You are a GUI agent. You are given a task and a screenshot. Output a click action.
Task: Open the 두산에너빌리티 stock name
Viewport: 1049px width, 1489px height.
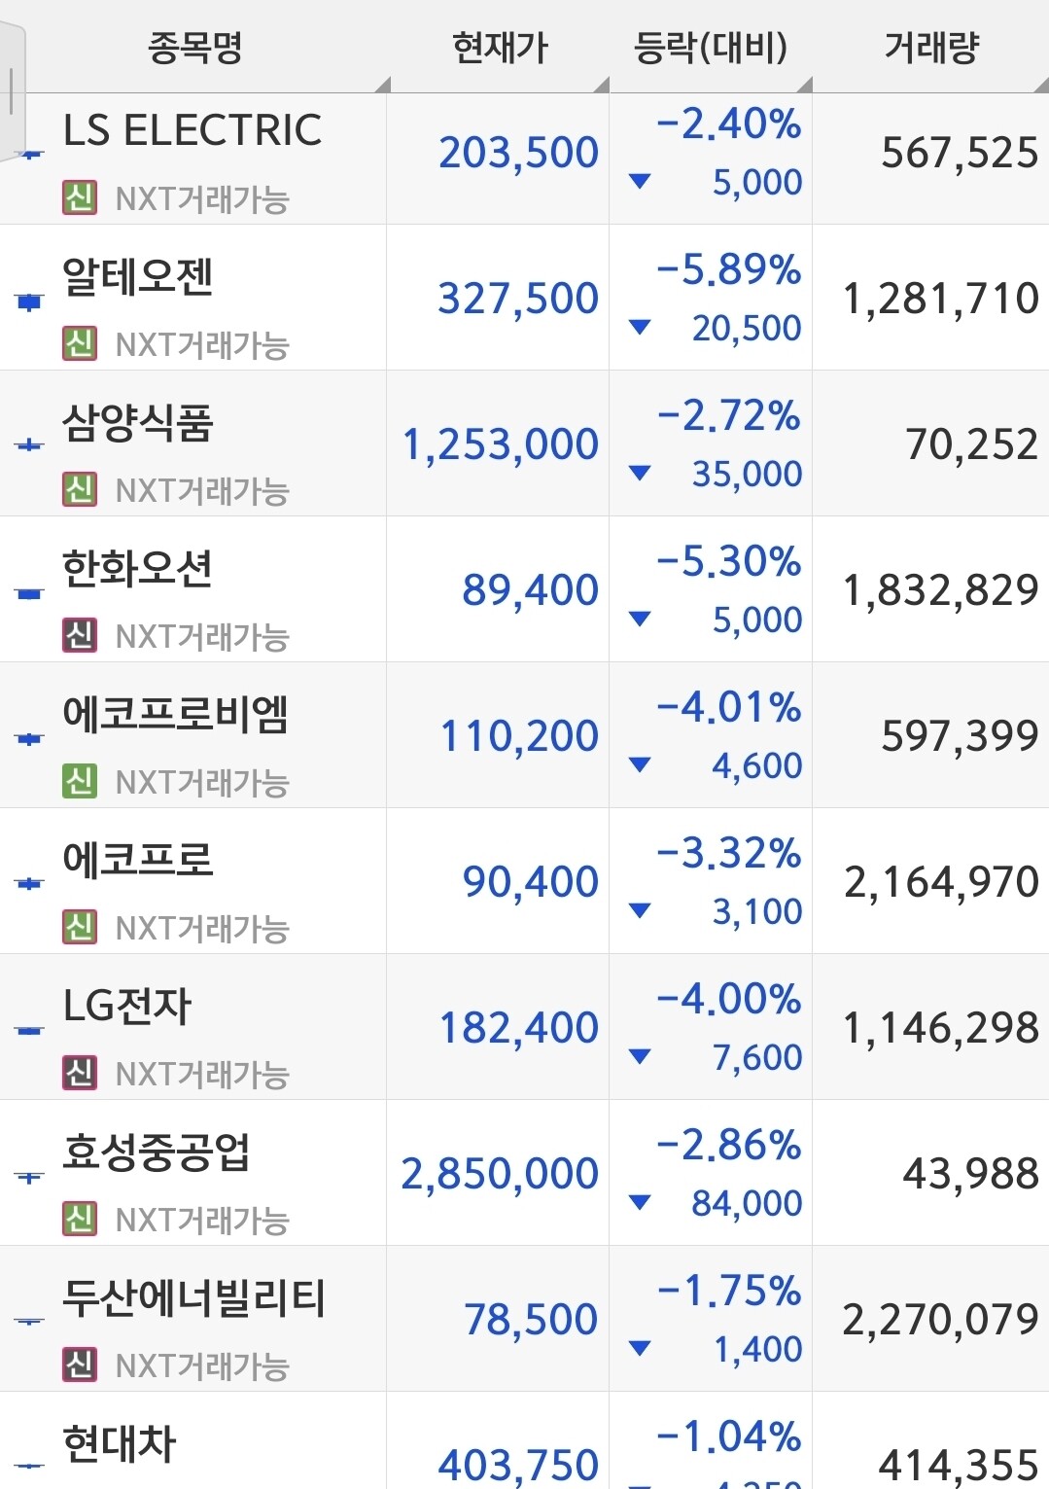193,1298
